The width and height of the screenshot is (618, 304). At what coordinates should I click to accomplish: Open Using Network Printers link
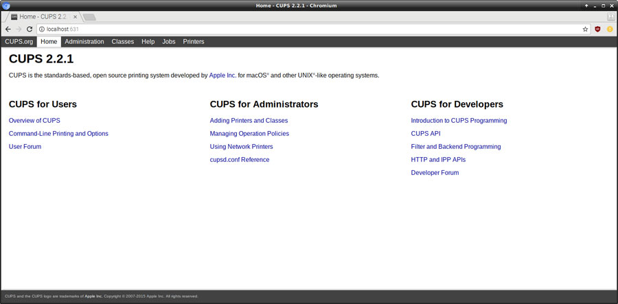coord(241,146)
